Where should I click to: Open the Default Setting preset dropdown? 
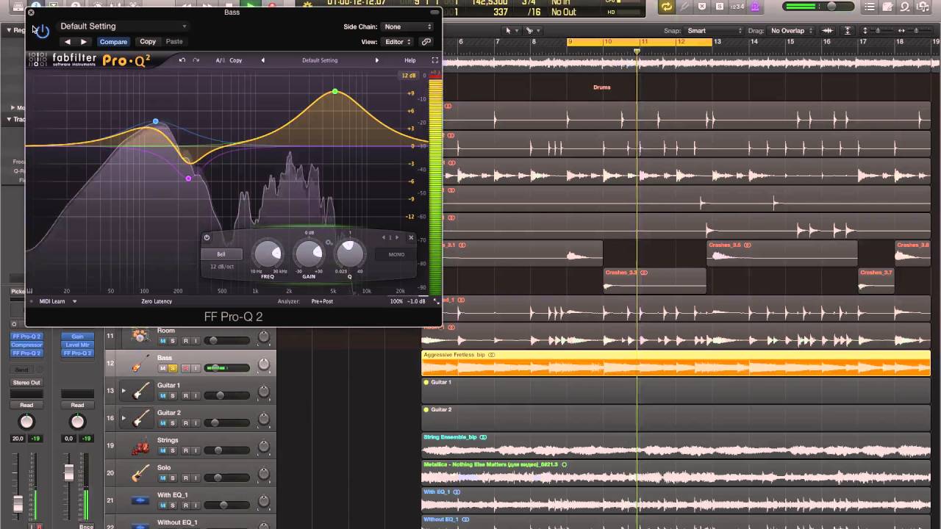123,26
